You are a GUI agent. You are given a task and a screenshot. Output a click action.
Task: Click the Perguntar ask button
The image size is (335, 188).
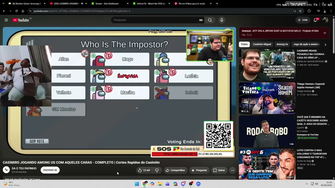pyautogui.click(x=199, y=170)
